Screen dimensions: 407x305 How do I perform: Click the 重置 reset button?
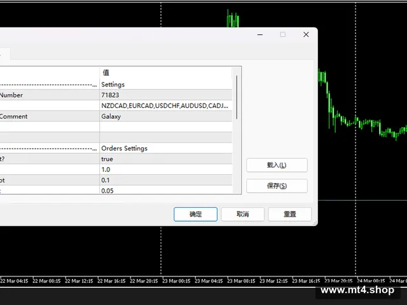(x=290, y=214)
